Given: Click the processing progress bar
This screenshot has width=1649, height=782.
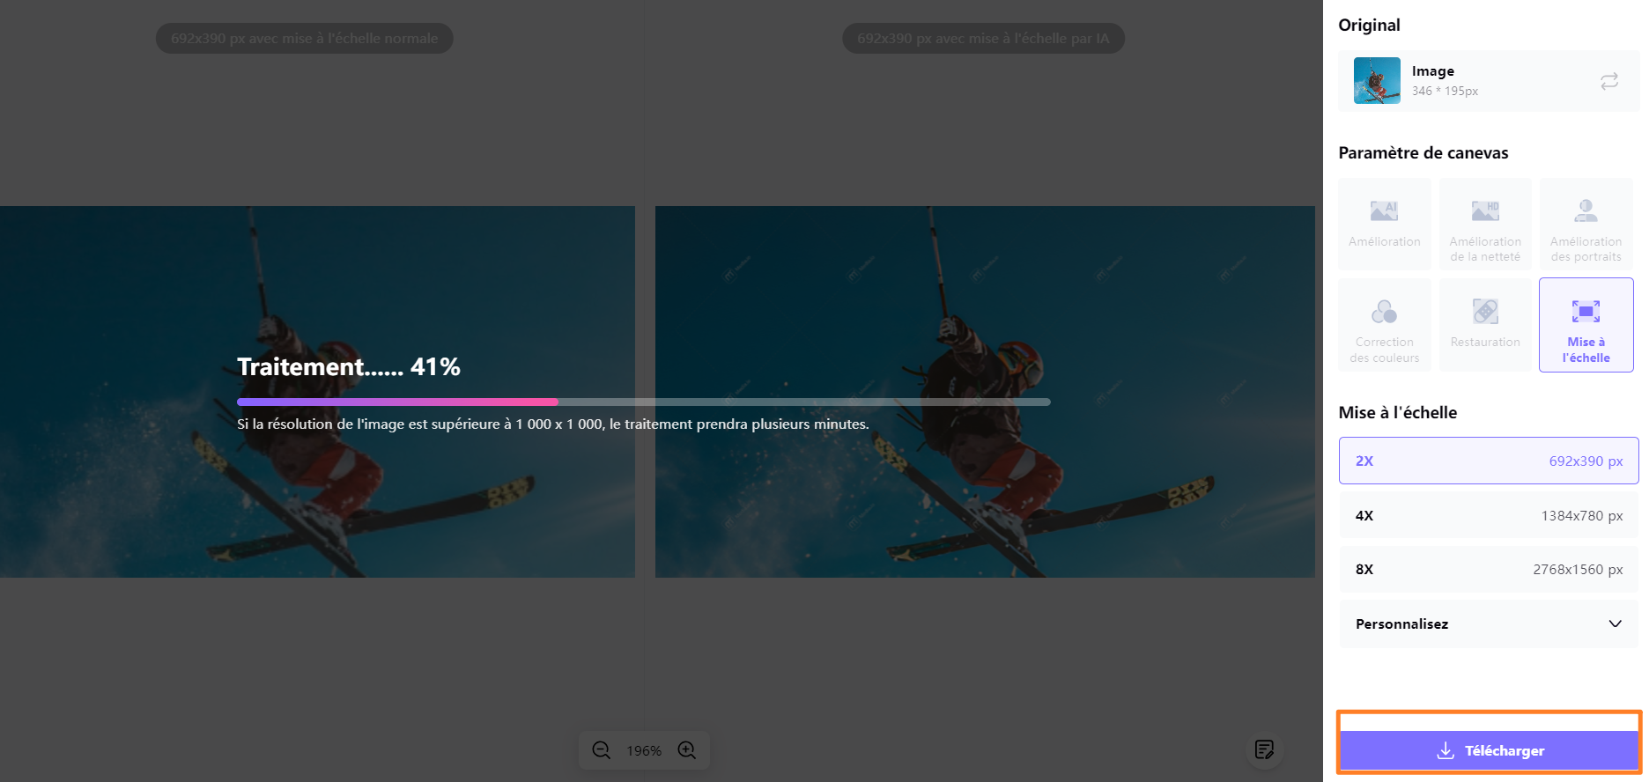Looking at the screenshot, I should [643, 402].
